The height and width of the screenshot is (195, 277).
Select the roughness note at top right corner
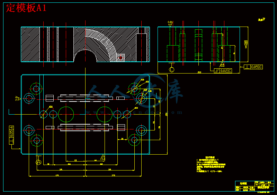[261, 20]
